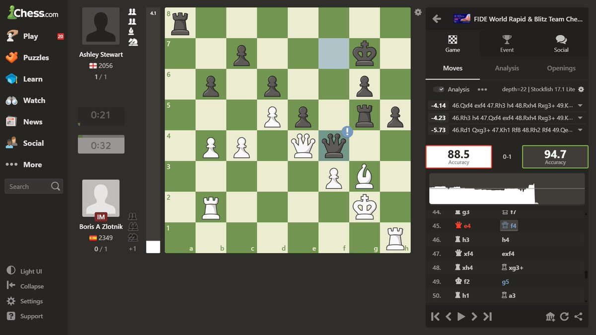
Task: Switch to the Game tab
Action: [x=452, y=44]
